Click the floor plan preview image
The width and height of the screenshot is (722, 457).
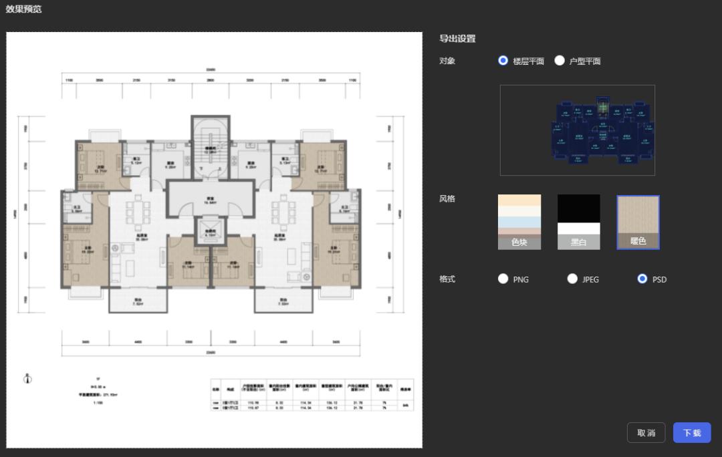[214, 240]
